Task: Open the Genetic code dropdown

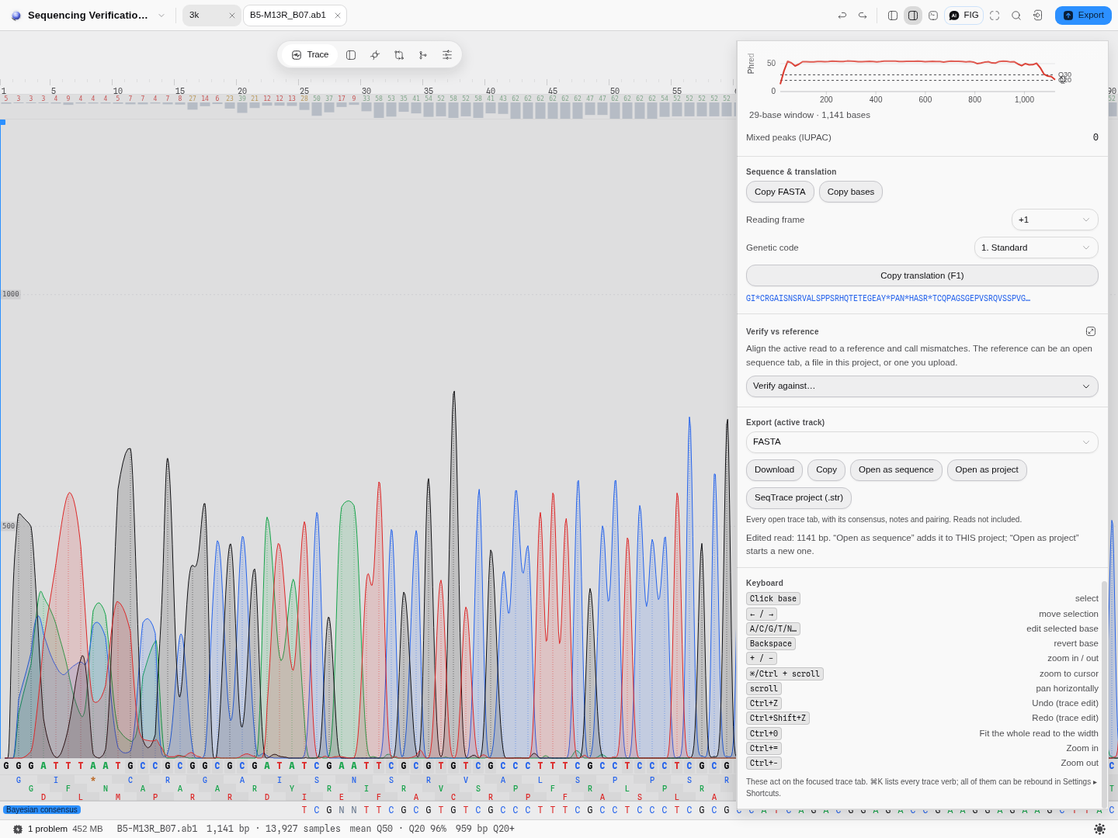Action: [1036, 248]
